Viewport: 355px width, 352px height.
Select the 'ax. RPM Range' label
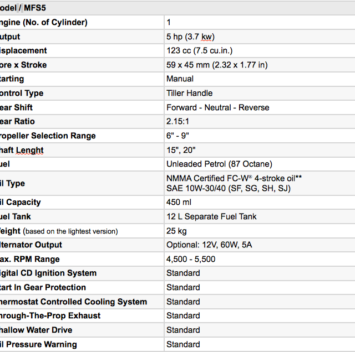pos(29,259)
